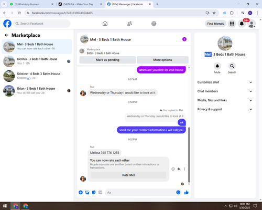Viewport: 262px width, 210px height.
Task: Go back to previous browser page
Action: 5,13
